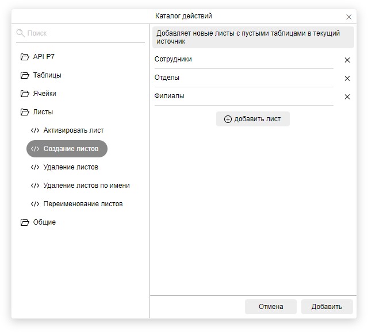Delete the Отделы sheet entry
Image resolution: width=368 pixels, height=332 pixels.
[347, 78]
